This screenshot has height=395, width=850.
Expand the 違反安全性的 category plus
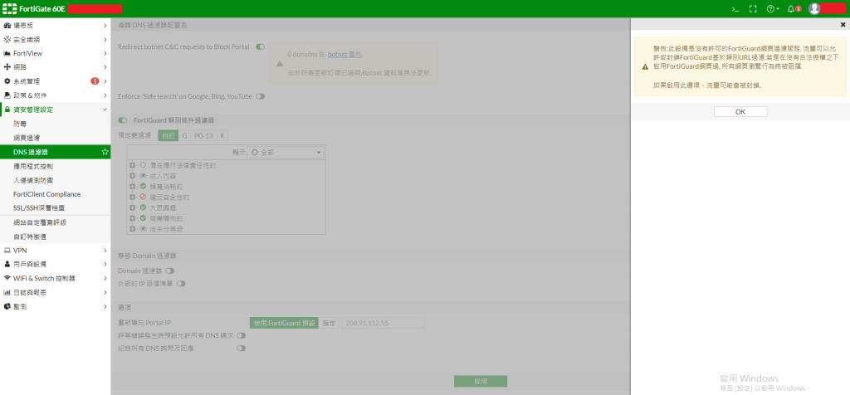[x=132, y=197]
